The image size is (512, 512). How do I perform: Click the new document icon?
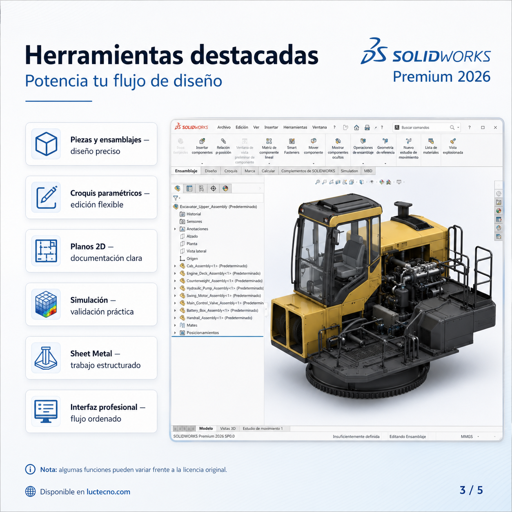point(345,127)
